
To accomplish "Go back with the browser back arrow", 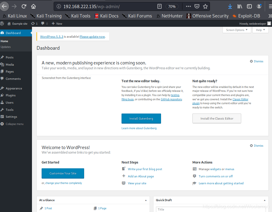I will (4, 7).
